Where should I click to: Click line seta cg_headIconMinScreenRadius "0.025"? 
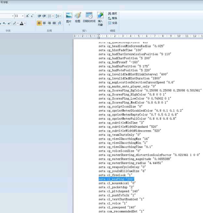pyautogui.click(x=132, y=46)
